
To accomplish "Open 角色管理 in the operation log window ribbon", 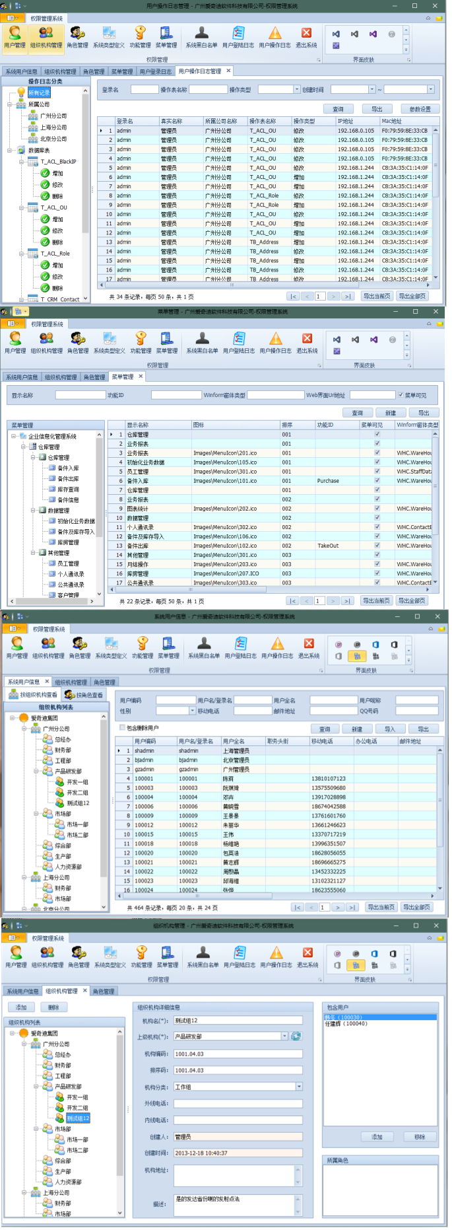I will coord(77,38).
